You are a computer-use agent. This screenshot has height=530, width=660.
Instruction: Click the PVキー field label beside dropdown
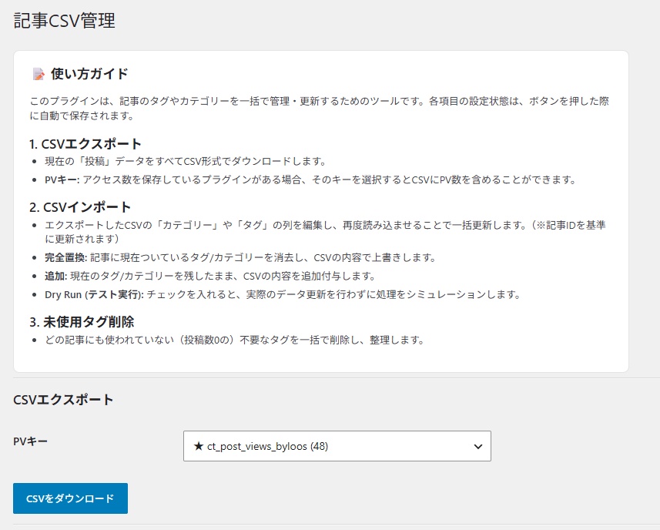pyautogui.click(x=30, y=441)
